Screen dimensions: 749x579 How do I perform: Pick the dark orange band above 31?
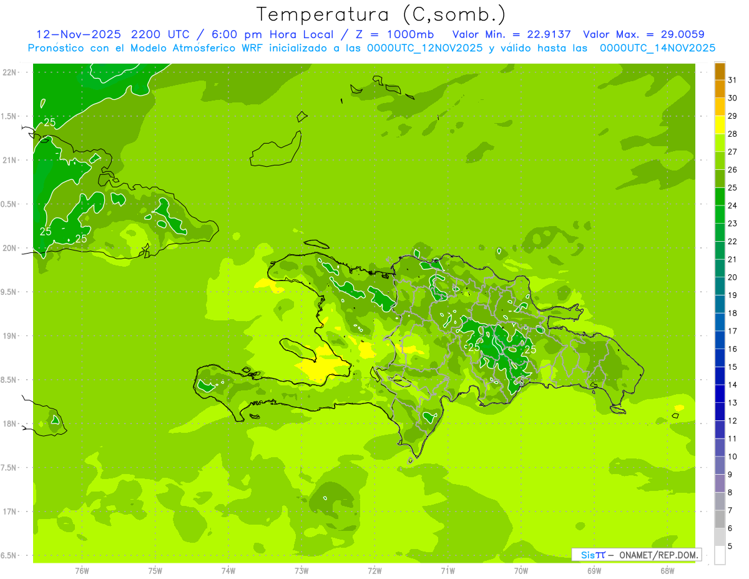720,71
